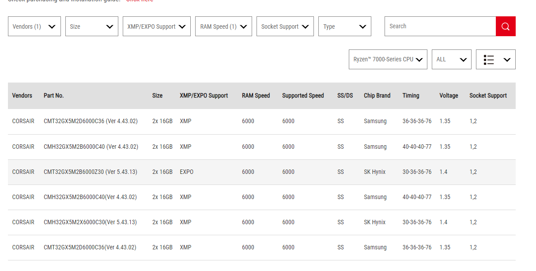Click voltage 1.4 in the CMH32GX5M2X6000C30 row
This screenshot has height=271, width=536.
443,222
